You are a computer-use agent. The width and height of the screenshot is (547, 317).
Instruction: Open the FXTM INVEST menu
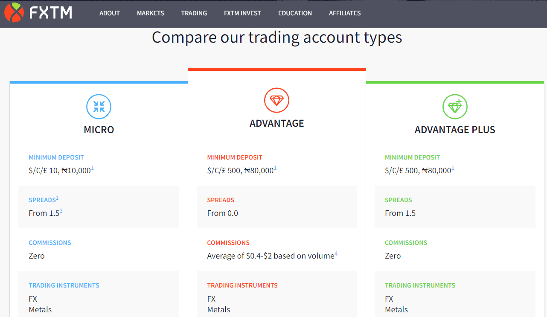click(242, 13)
